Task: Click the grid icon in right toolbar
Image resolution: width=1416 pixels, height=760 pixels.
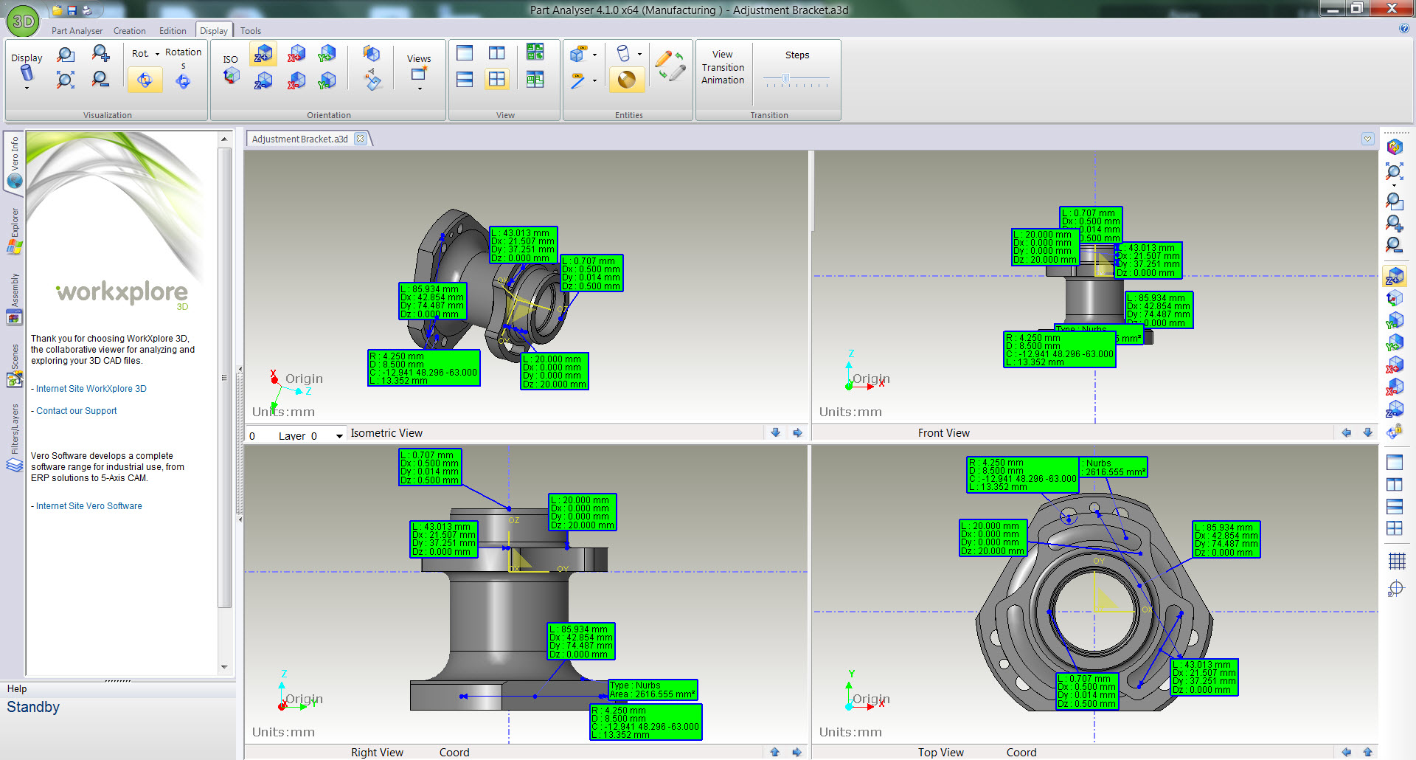Action: tap(1396, 562)
